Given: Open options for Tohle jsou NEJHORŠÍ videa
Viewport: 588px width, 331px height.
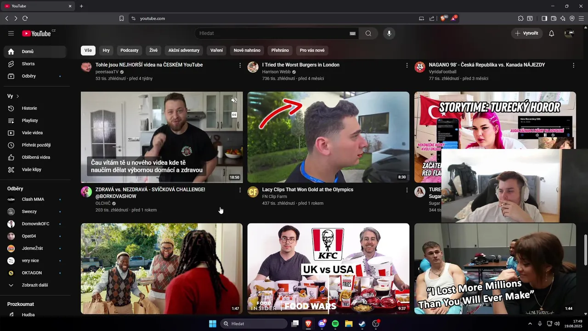Looking at the screenshot, I should [240, 65].
